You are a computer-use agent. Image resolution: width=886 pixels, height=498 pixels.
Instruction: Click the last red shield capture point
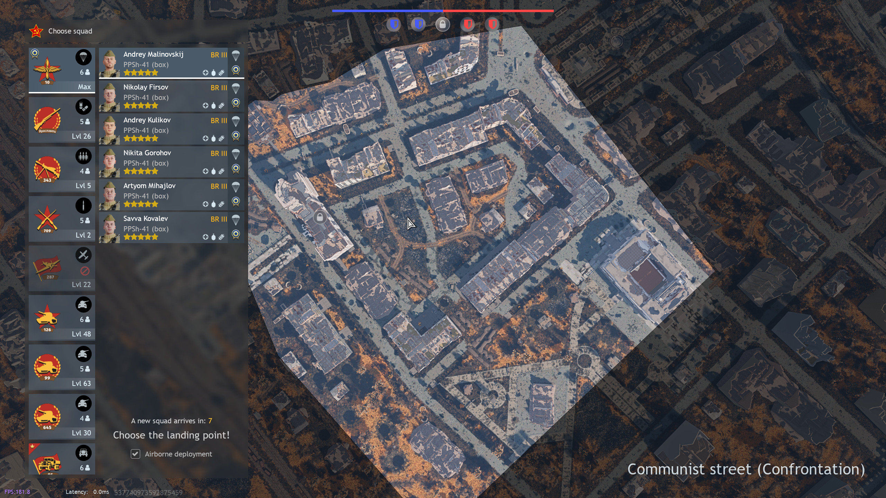pos(492,25)
